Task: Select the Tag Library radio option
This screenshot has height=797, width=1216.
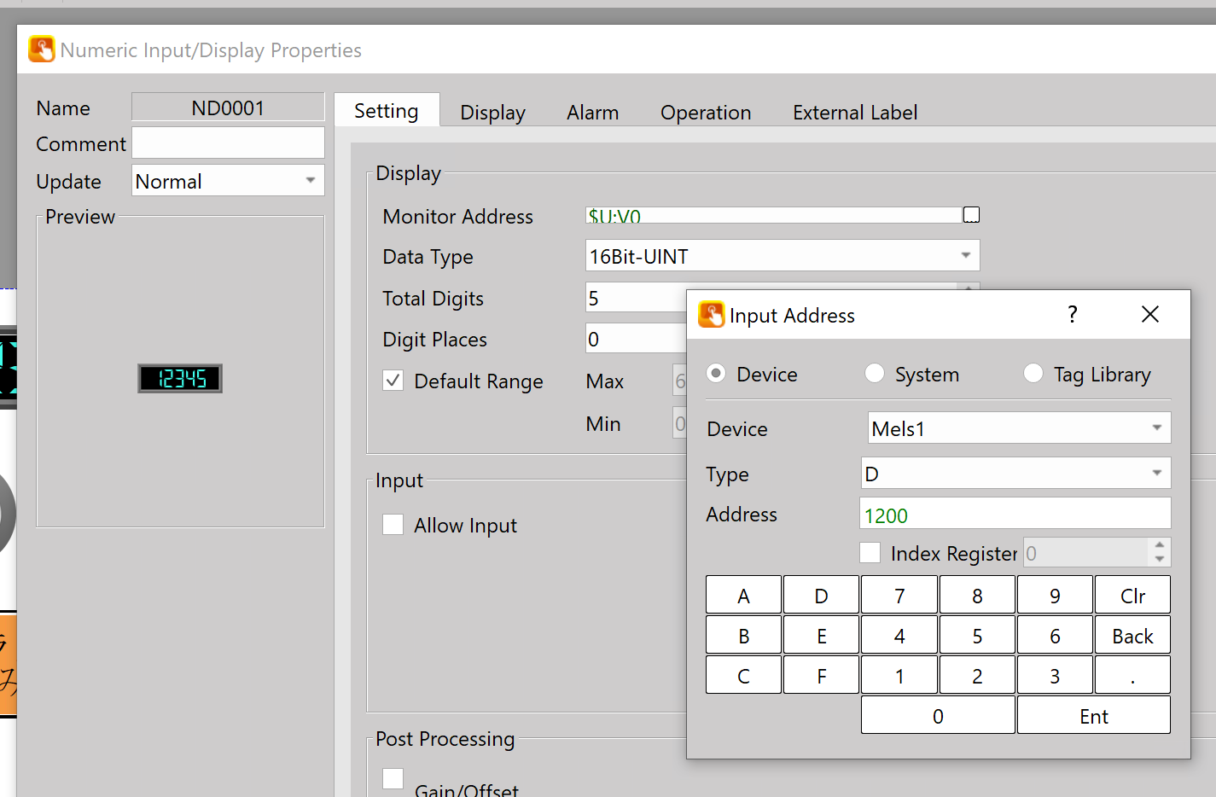Action: pos(1033,374)
